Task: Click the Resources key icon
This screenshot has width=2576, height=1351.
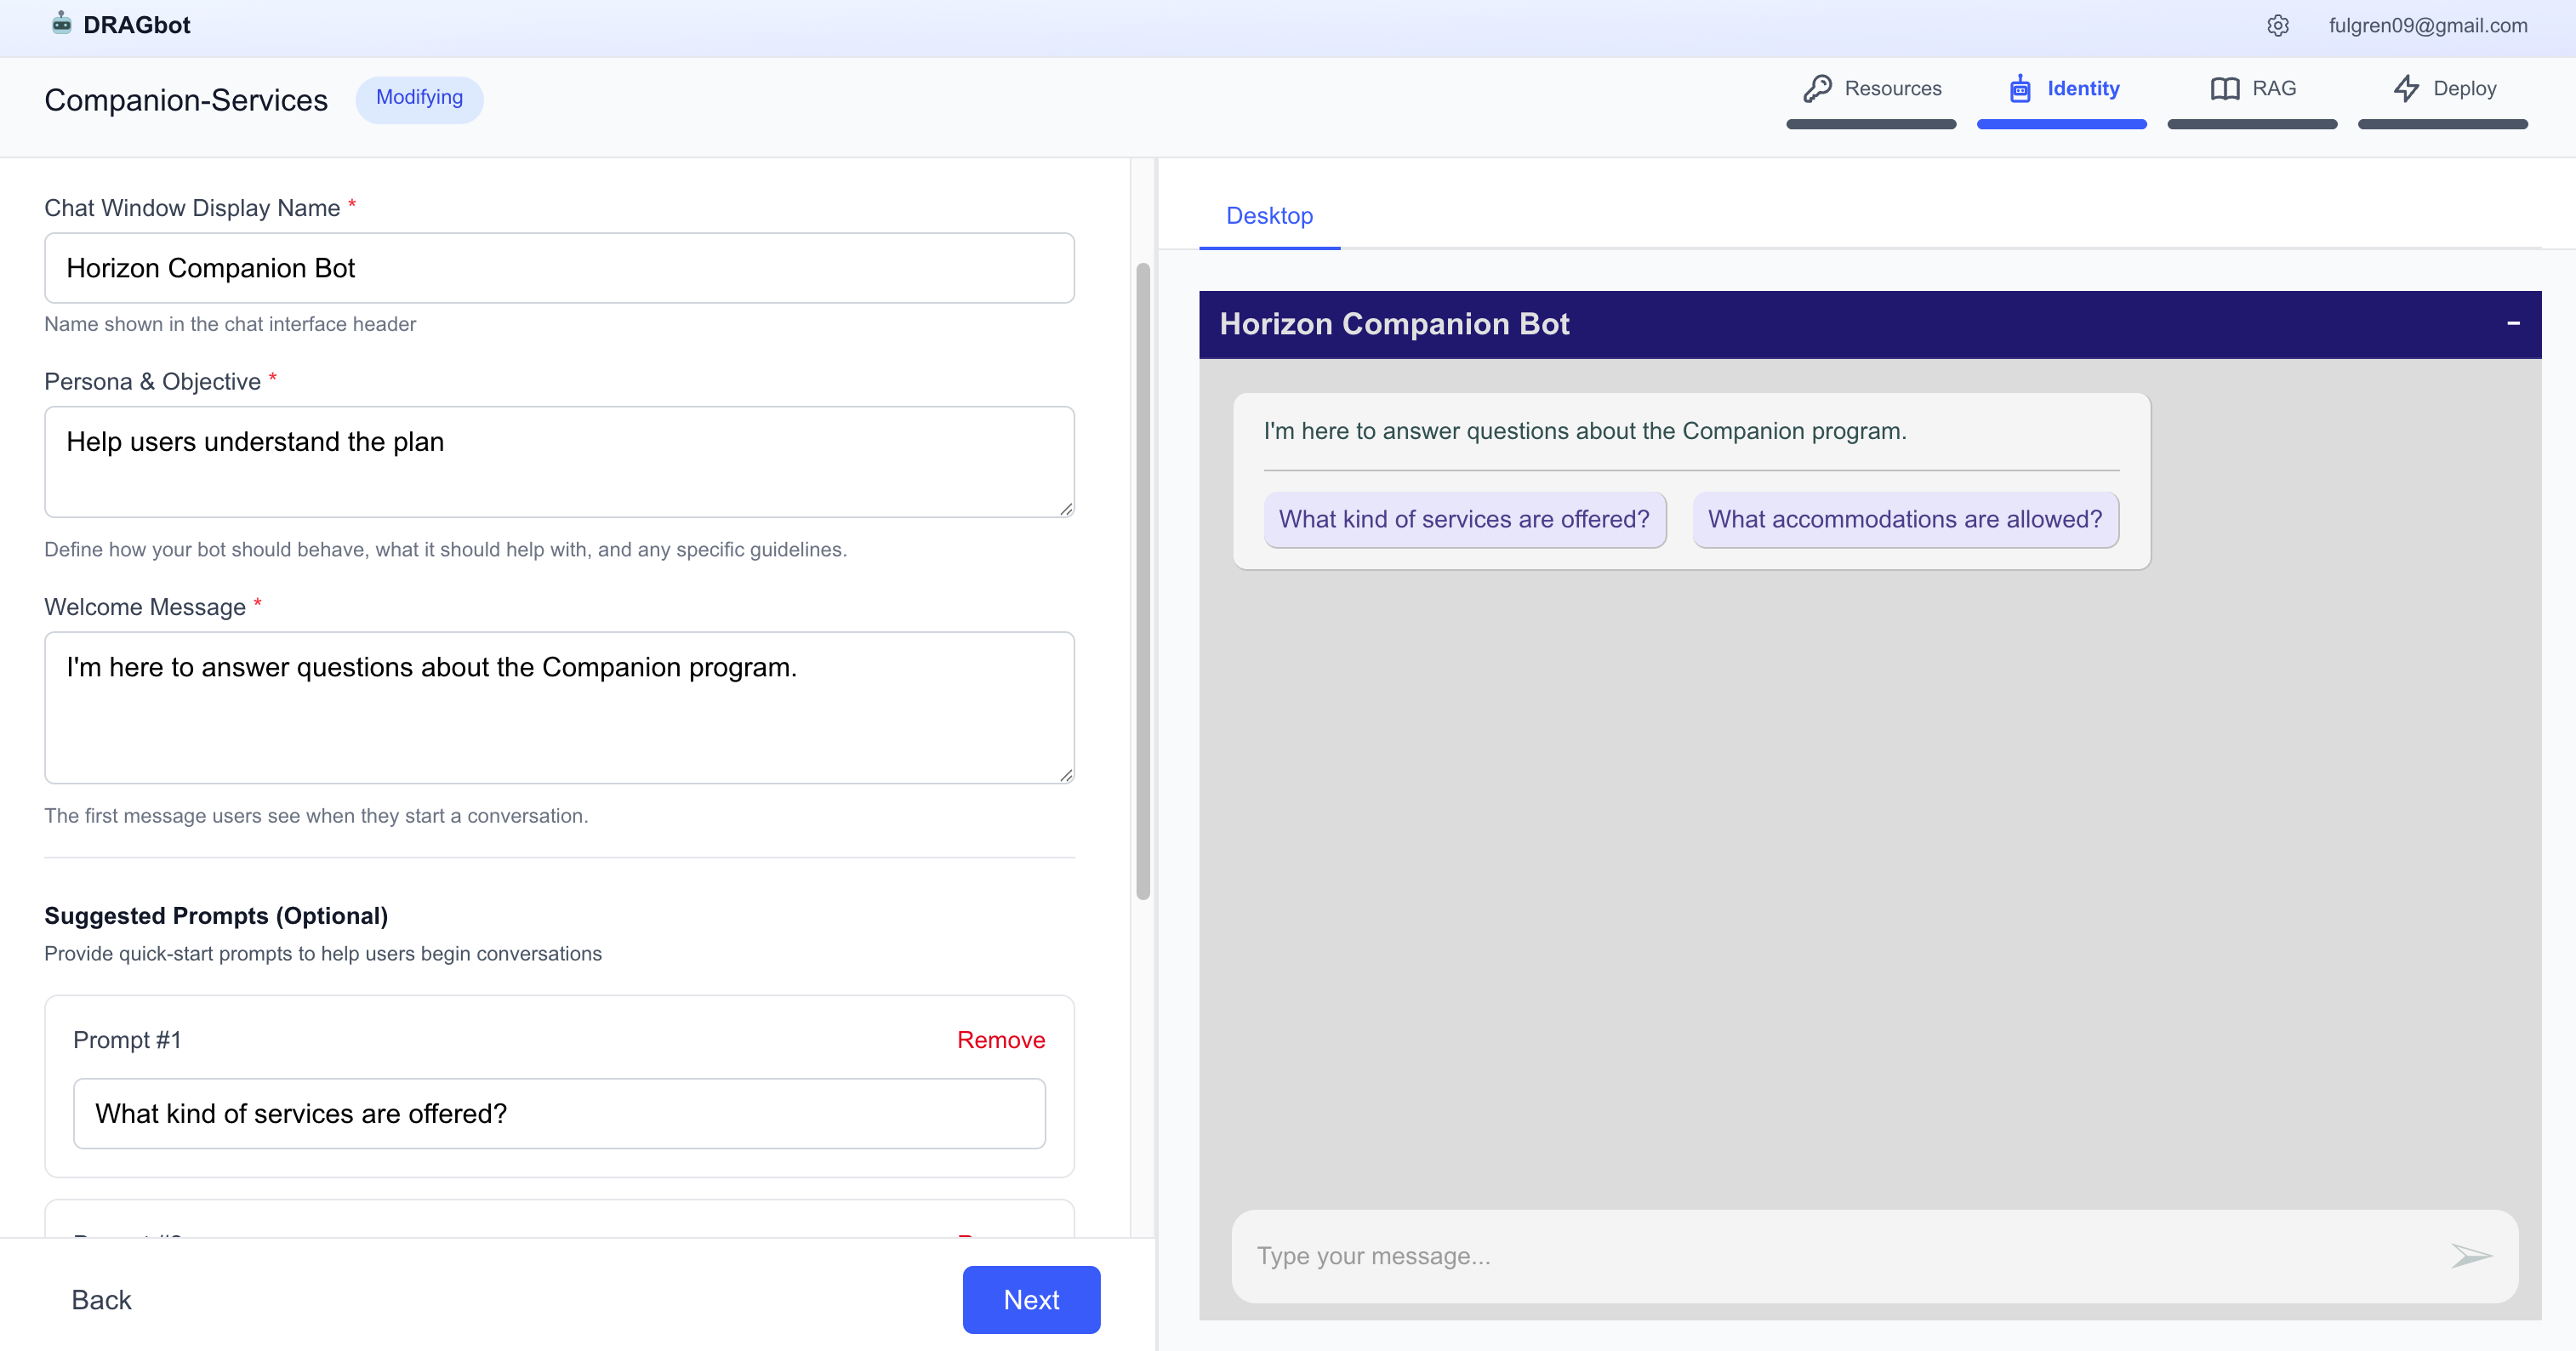Action: pyautogui.click(x=1817, y=89)
